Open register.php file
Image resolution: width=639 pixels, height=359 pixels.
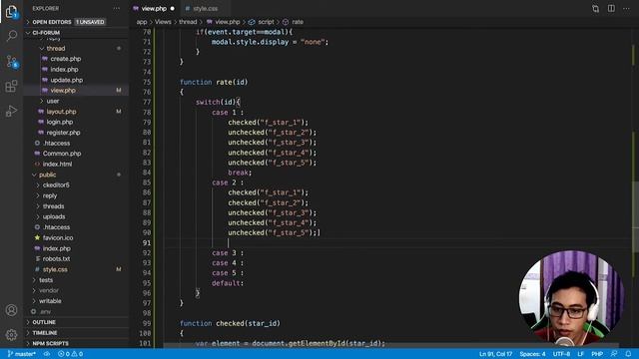[63, 133]
